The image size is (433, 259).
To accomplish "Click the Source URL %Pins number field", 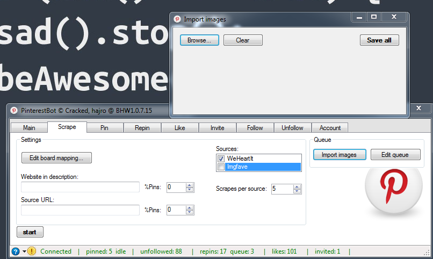I will point(176,210).
